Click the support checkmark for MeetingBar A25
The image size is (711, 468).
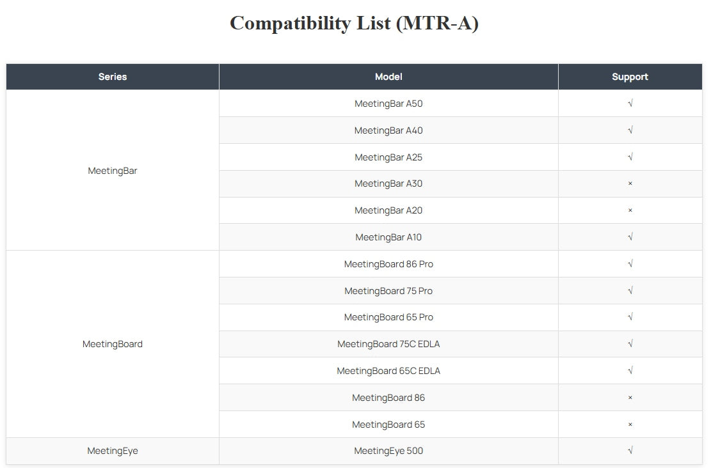point(630,157)
